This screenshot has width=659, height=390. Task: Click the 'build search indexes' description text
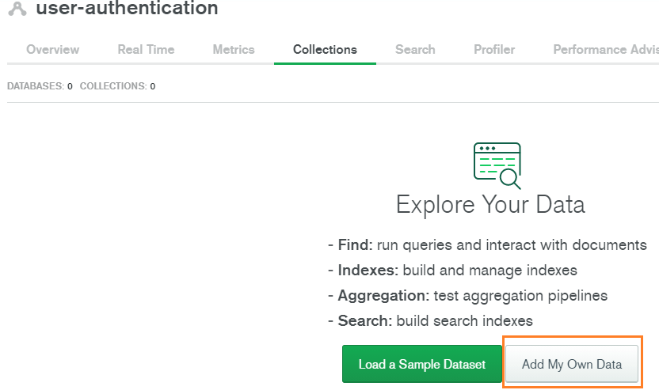[464, 321]
